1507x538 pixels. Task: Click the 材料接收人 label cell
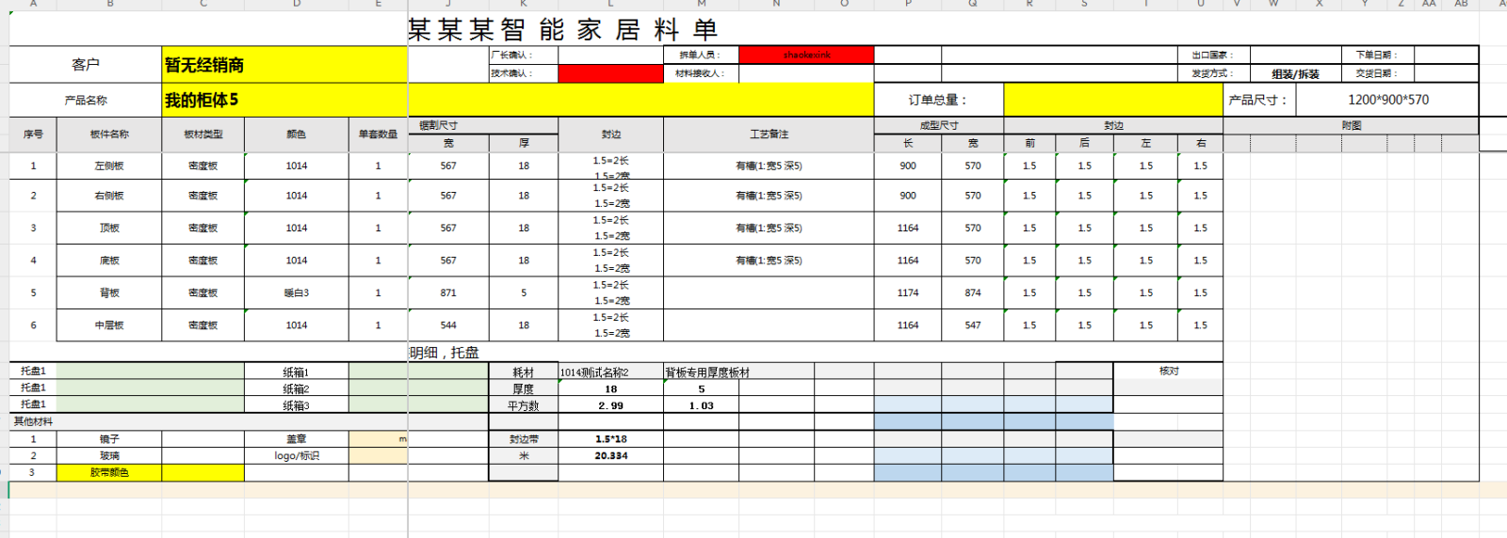(701, 73)
